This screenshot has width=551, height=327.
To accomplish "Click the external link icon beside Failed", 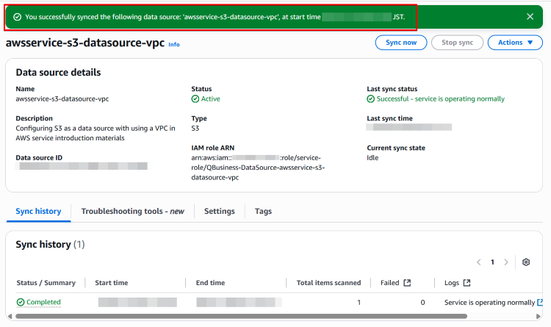I will tap(408, 283).
